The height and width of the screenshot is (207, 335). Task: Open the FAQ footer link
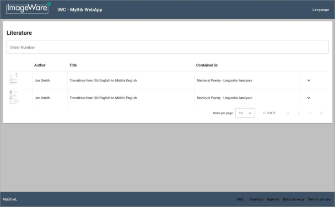point(240,199)
